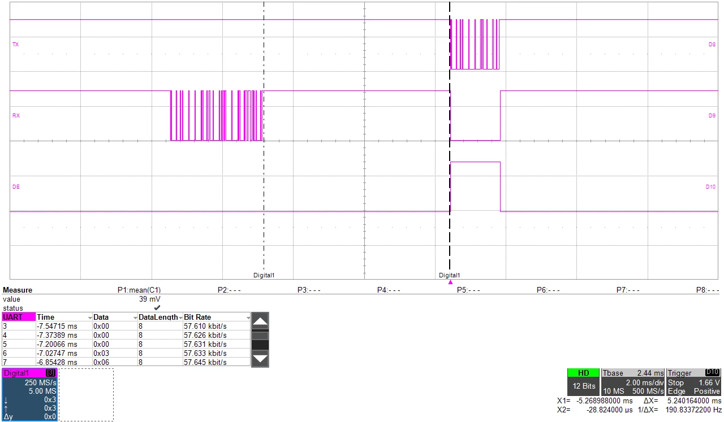Click the D10 trigger source badge

[x=713, y=372]
